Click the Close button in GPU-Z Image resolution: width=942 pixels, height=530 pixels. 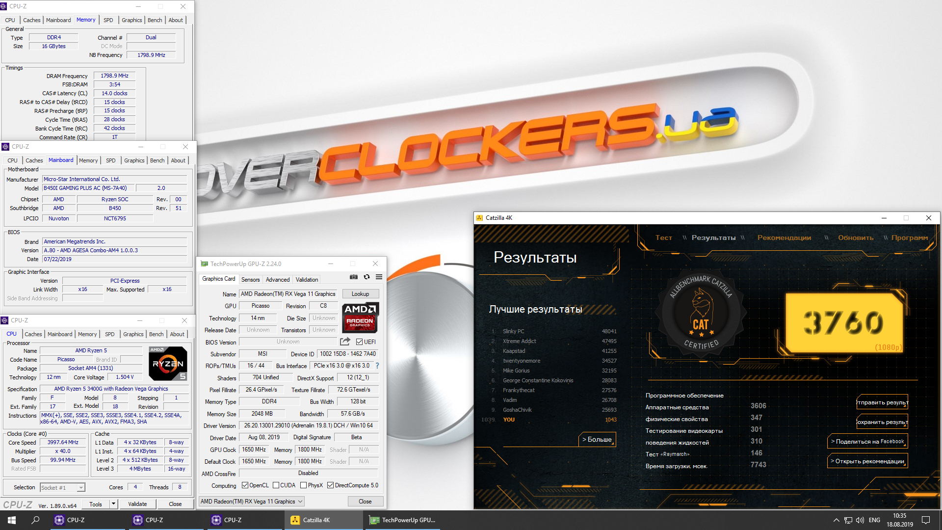pos(365,502)
